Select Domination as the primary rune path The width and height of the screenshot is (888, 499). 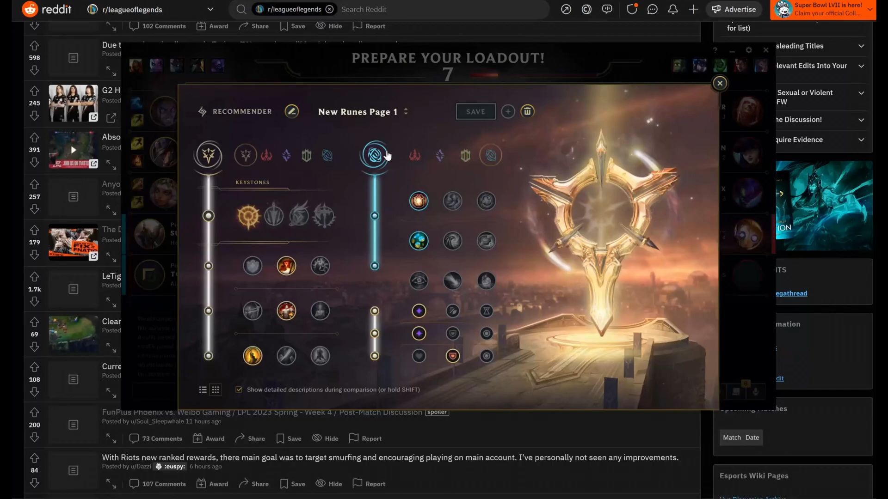pos(266,155)
